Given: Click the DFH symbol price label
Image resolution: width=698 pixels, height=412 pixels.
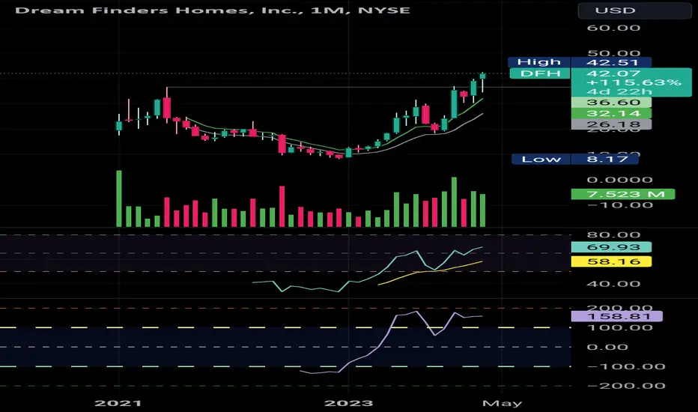Looking at the screenshot, I should pos(539,73).
